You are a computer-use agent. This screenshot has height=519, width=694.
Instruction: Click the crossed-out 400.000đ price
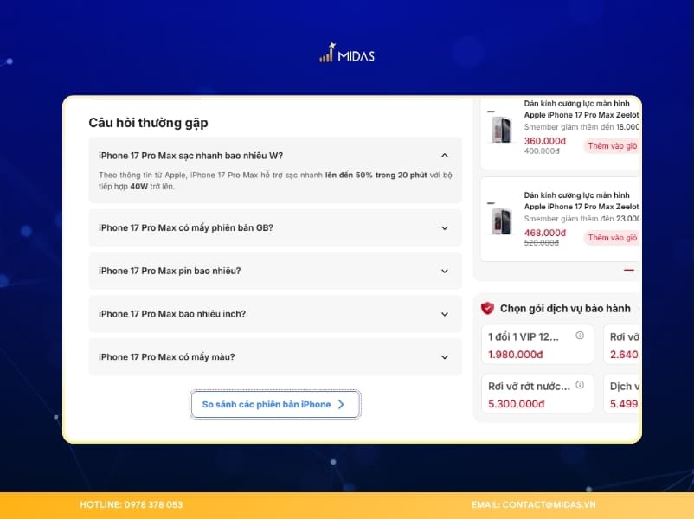(542, 151)
